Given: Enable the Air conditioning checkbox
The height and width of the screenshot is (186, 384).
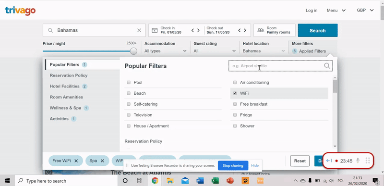Looking at the screenshot, I should [235, 83].
